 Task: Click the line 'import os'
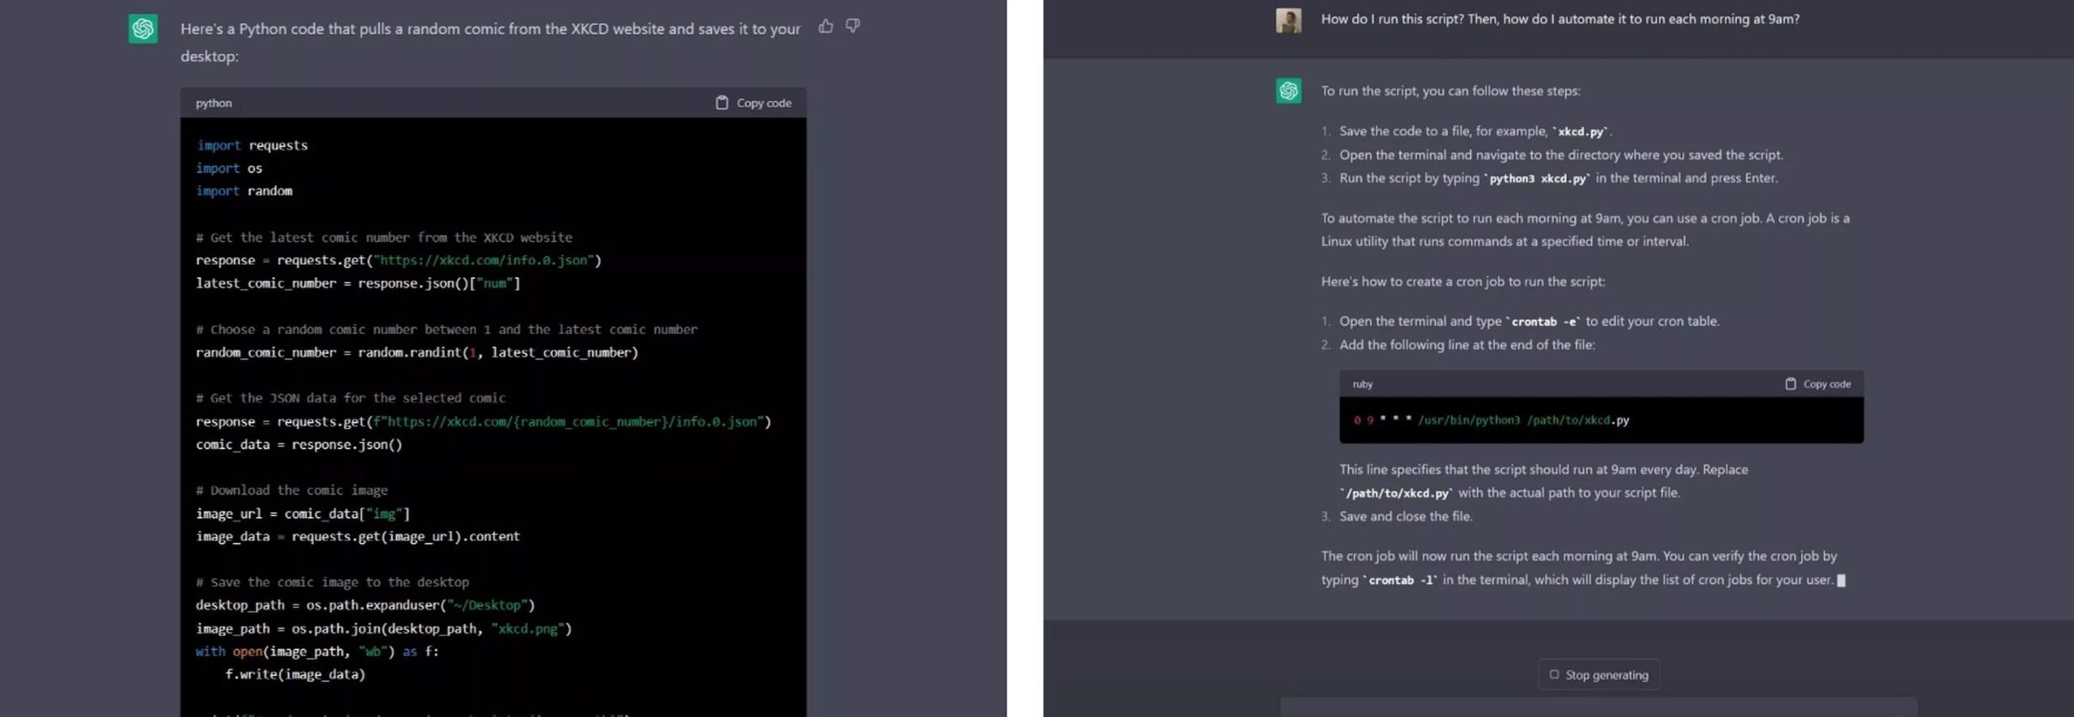click(x=229, y=168)
